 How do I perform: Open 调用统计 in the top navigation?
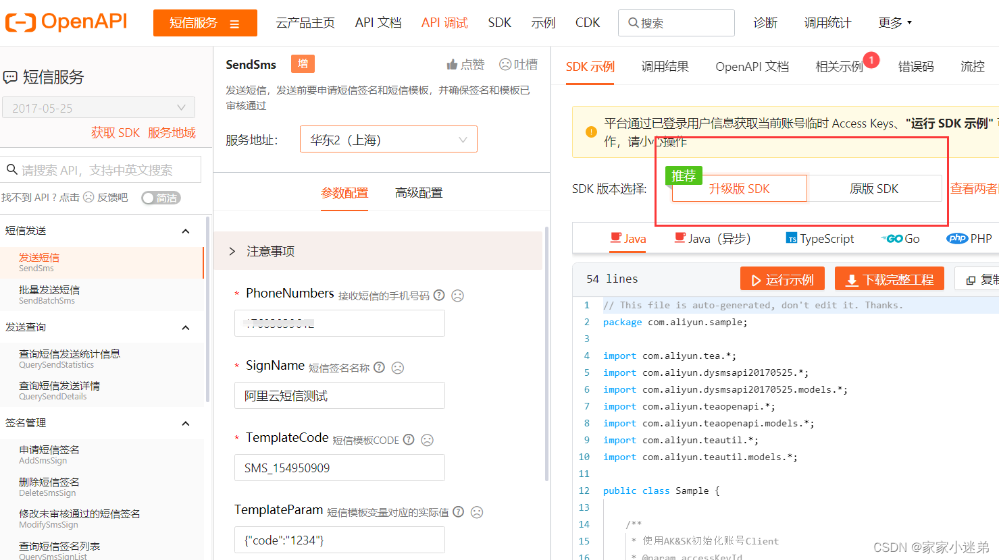[x=827, y=22]
